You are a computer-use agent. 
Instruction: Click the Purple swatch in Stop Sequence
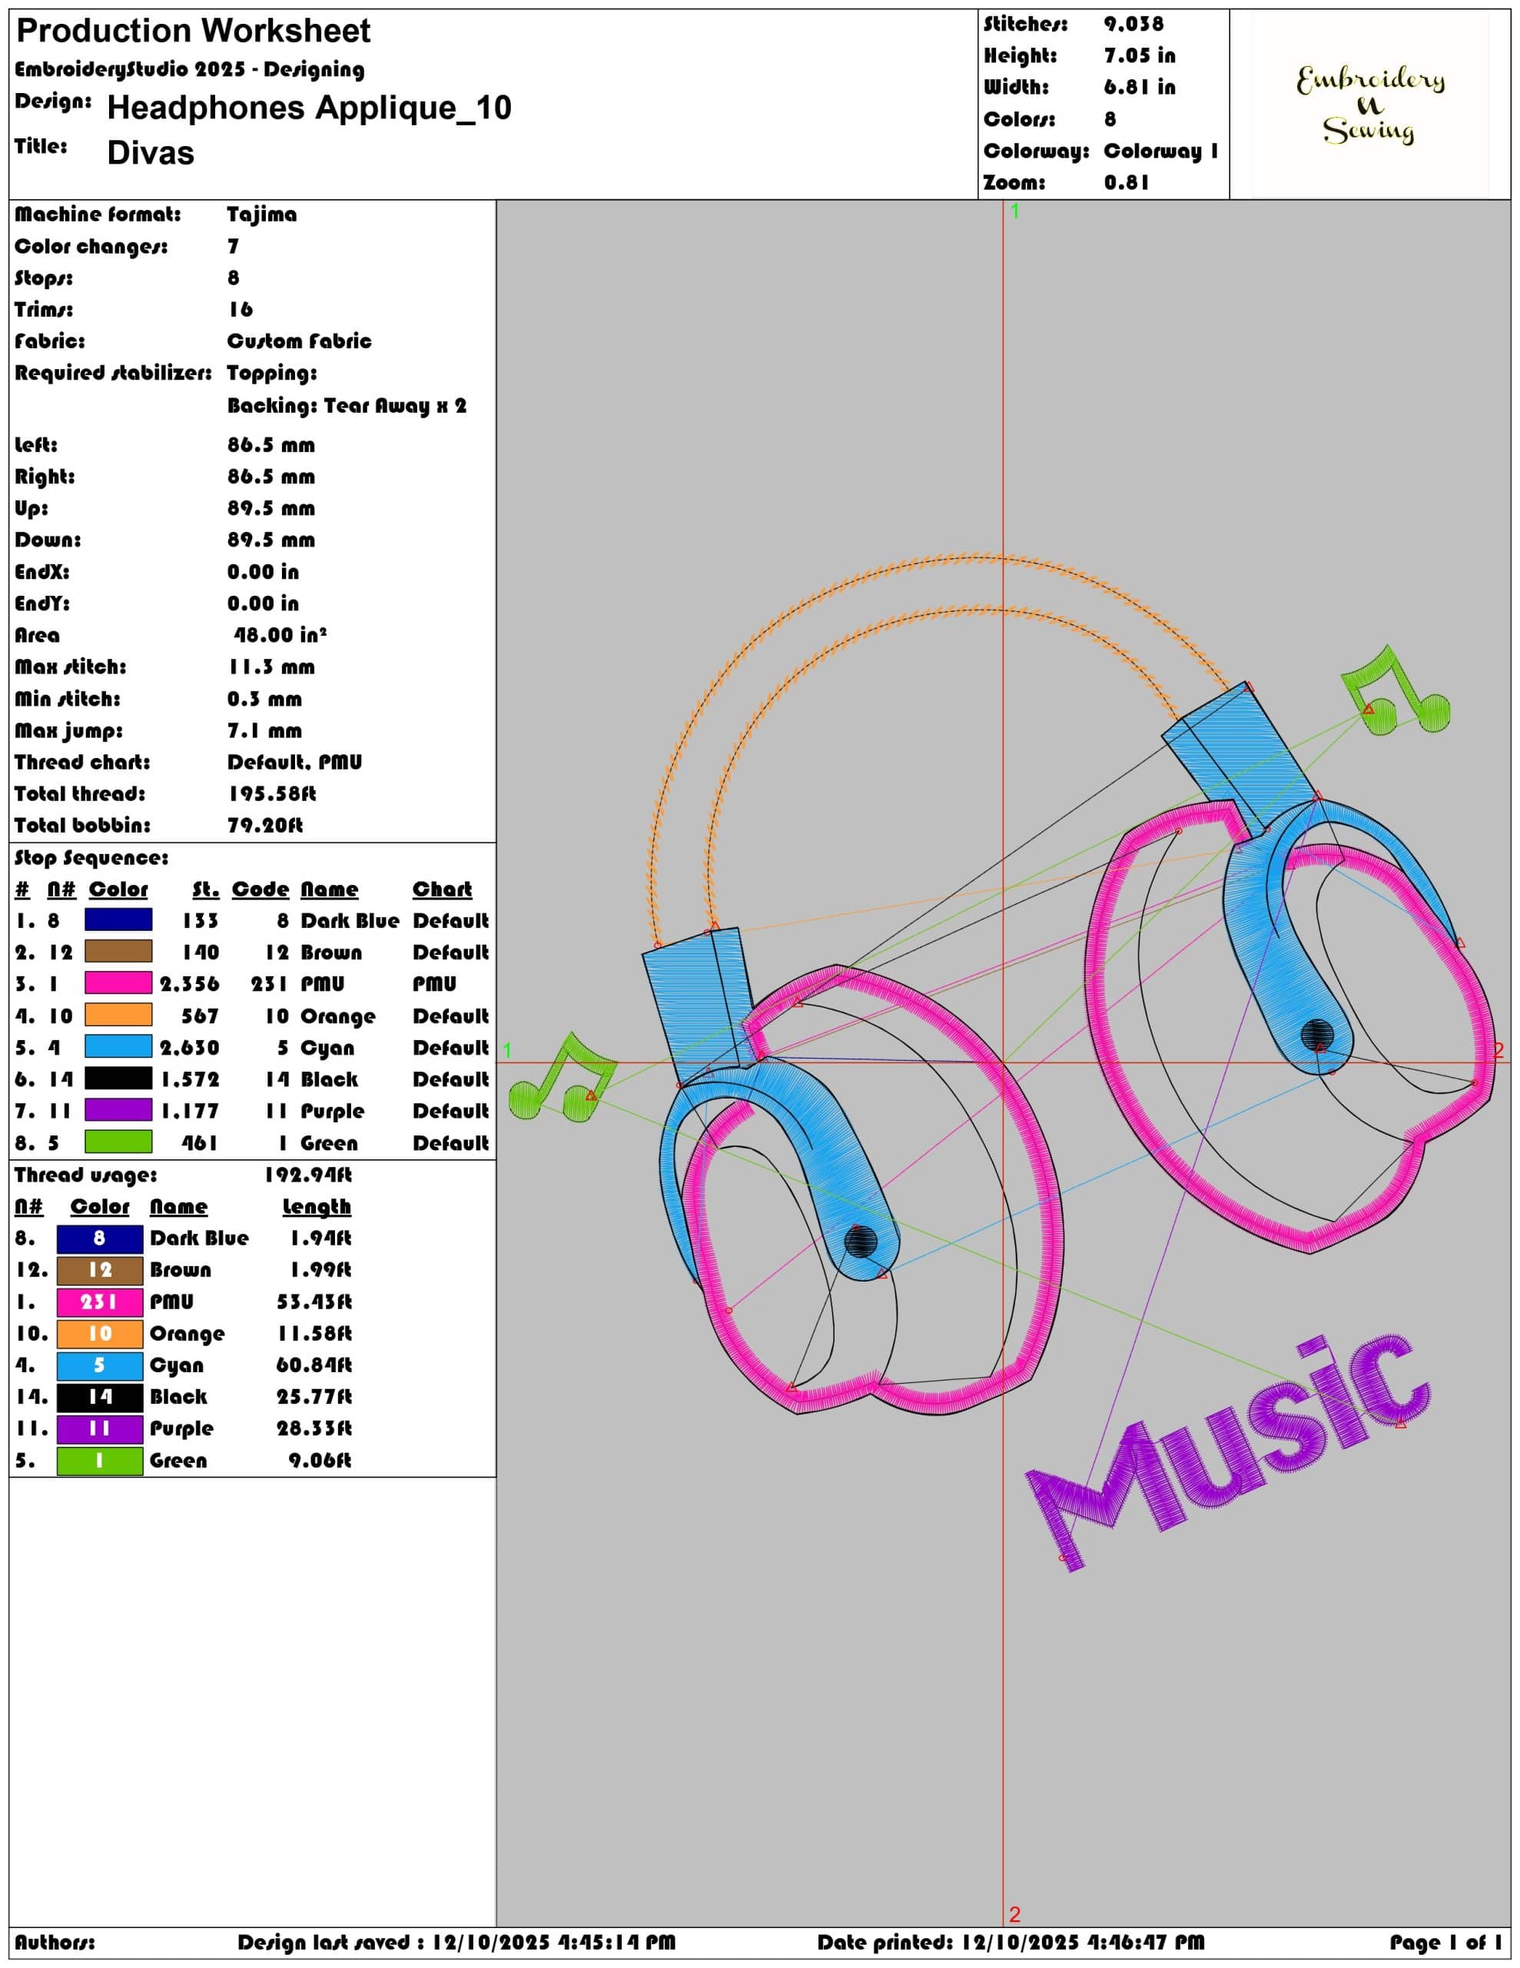click(118, 1110)
